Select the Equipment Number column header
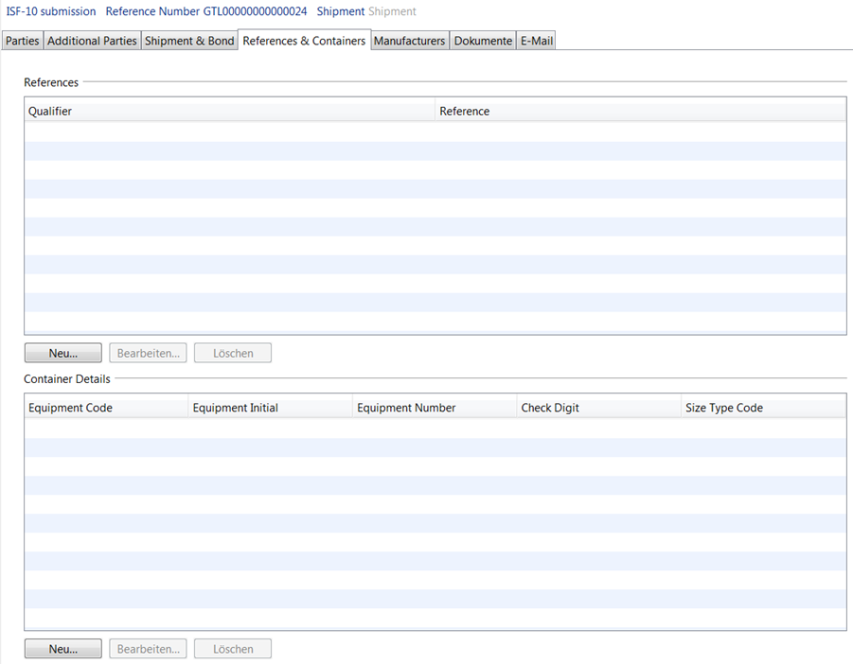 click(435, 408)
